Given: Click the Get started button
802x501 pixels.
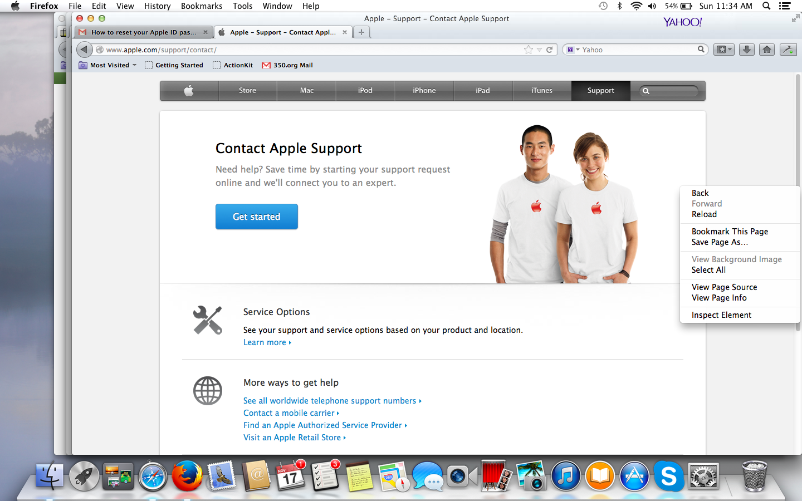Looking at the screenshot, I should pyautogui.click(x=257, y=217).
